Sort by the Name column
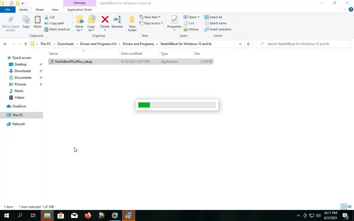Image resolution: width=354 pixels, height=221 pixels. [x=84, y=54]
